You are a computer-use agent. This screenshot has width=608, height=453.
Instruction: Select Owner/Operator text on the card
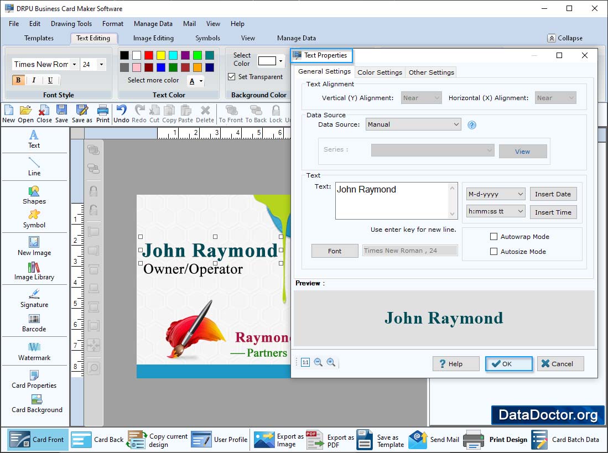tap(193, 269)
